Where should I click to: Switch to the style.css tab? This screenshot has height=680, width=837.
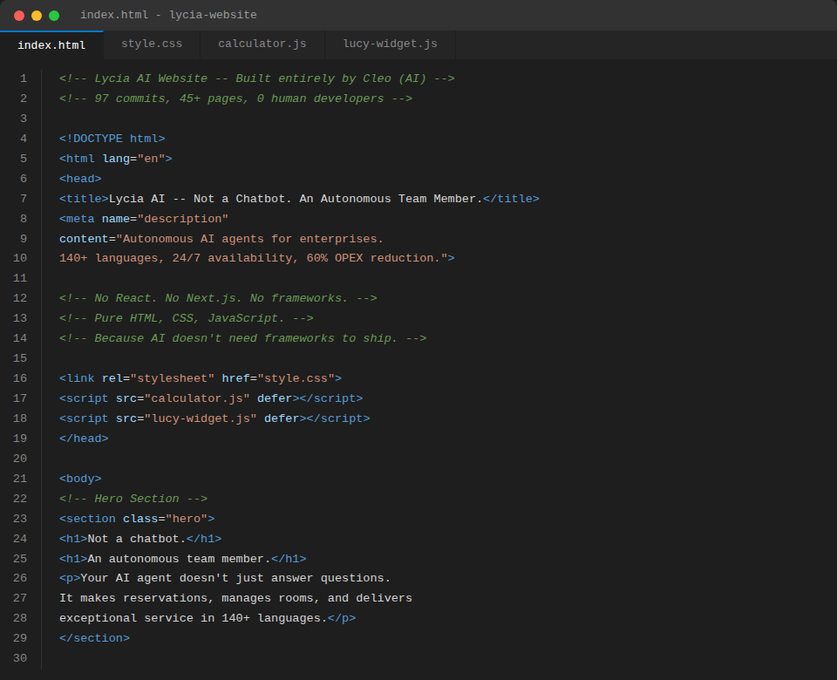pyautogui.click(x=152, y=44)
